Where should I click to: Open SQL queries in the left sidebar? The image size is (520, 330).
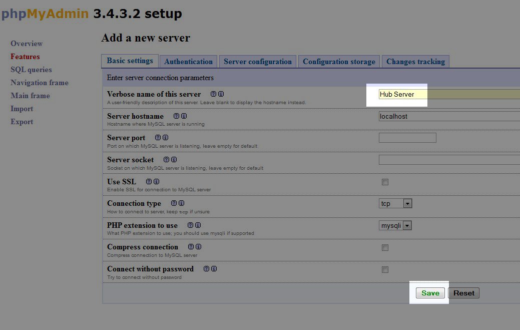point(31,70)
